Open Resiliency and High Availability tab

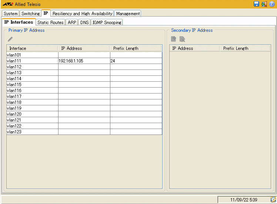(x=83, y=14)
